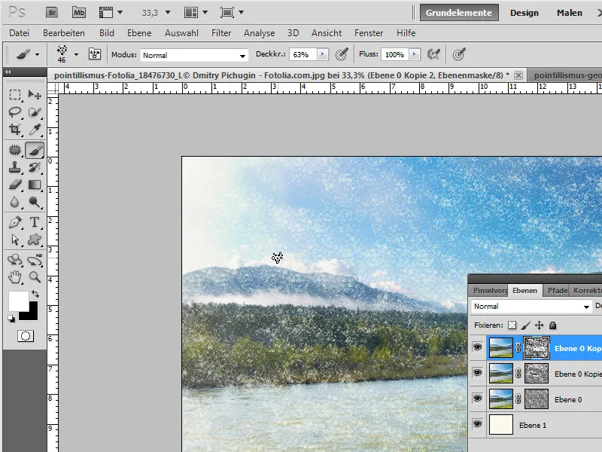Switch to the Pinselvorg tab

click(490, 291)
